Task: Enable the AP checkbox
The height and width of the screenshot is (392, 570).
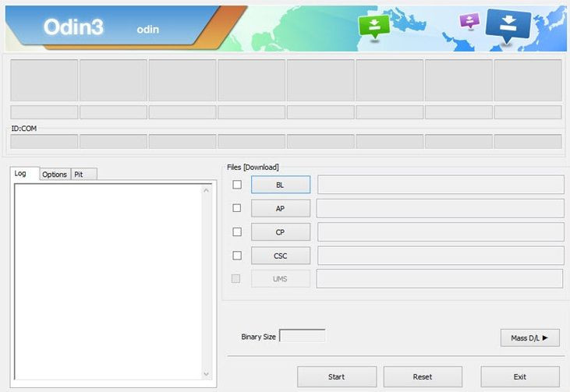Action: (236, 208)
